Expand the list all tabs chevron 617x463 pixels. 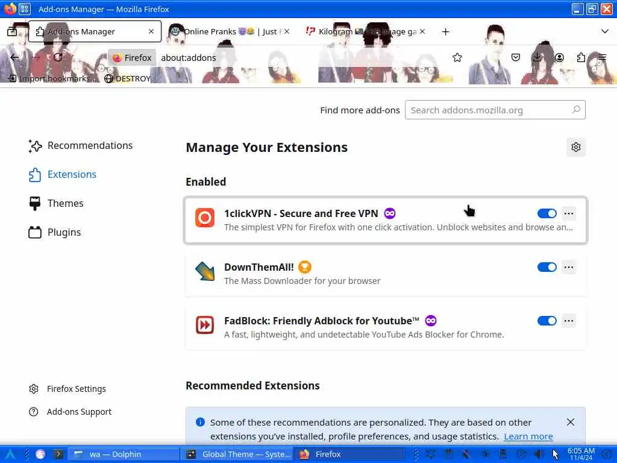click(605, 31)
